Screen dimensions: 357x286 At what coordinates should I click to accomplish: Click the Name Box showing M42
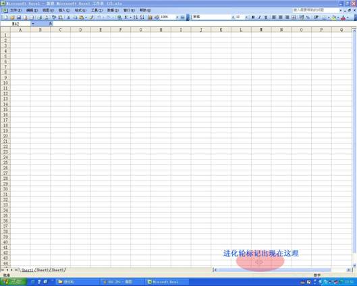16,24
